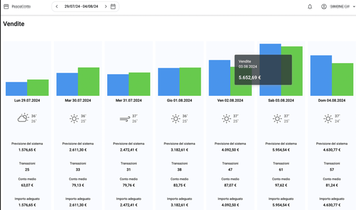The height and width of the screenshot is (210, 356).
Task: Click forecast value 5.954,54 € under Previsione del sistema
Action: pos(281,150)
